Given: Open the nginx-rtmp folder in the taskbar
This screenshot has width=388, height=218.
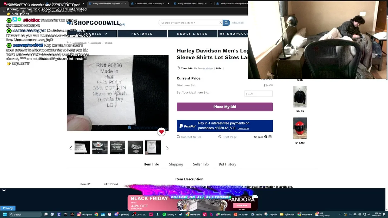Looking at the screenshot, I should [x=287, y=214].
